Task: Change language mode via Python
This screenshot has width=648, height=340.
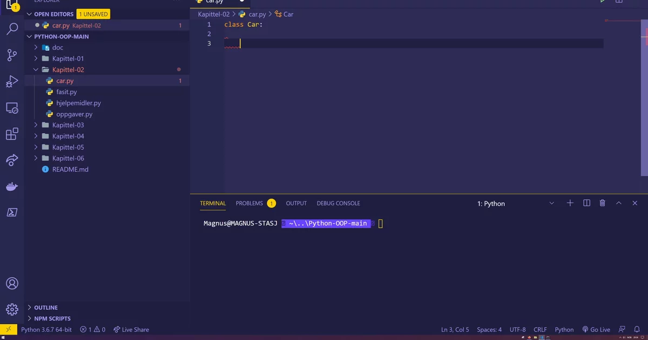Action: (564, 329)
